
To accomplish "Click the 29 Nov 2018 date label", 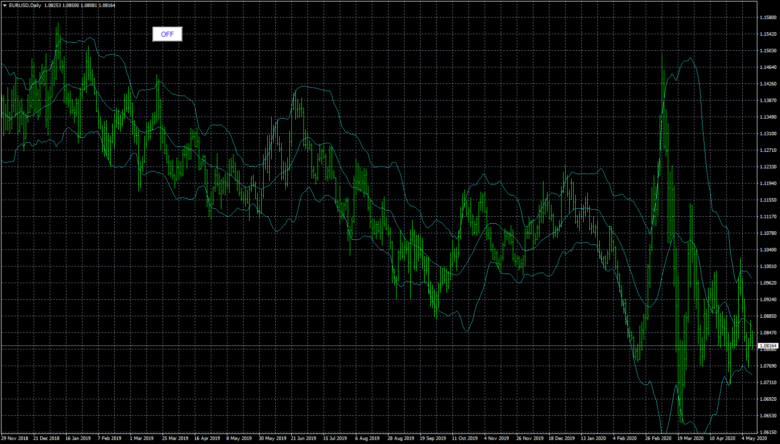I will coord(15,438).
